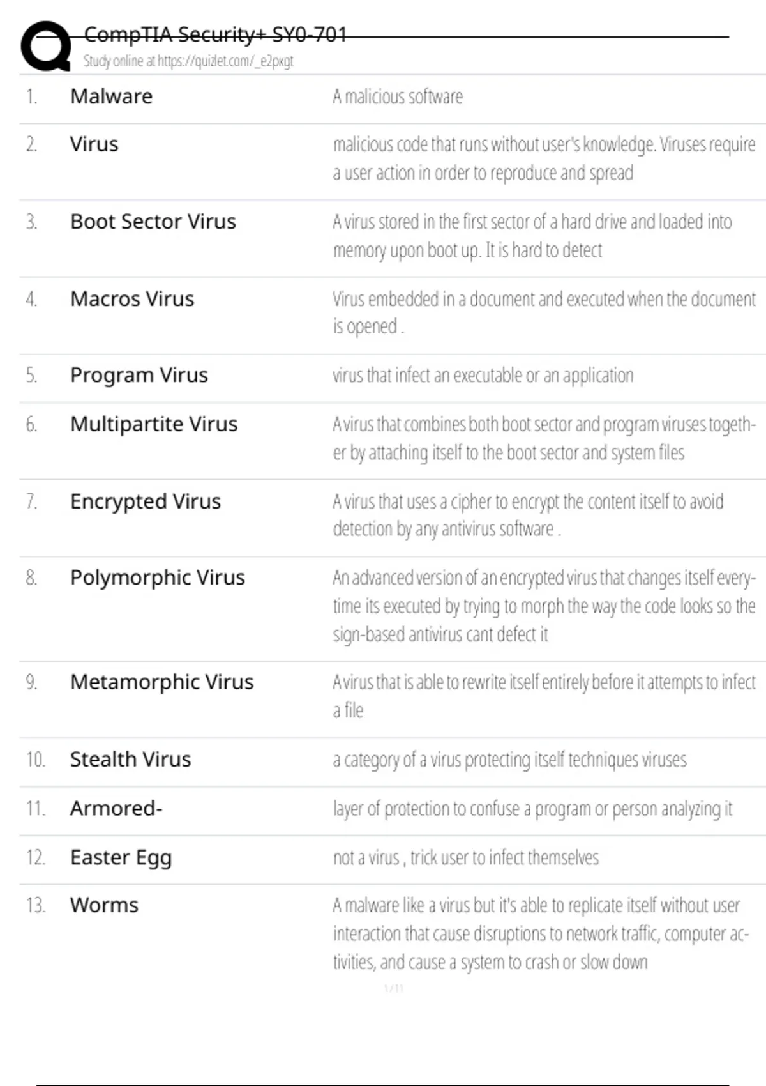Click the Program Virus term

[139, 375]
